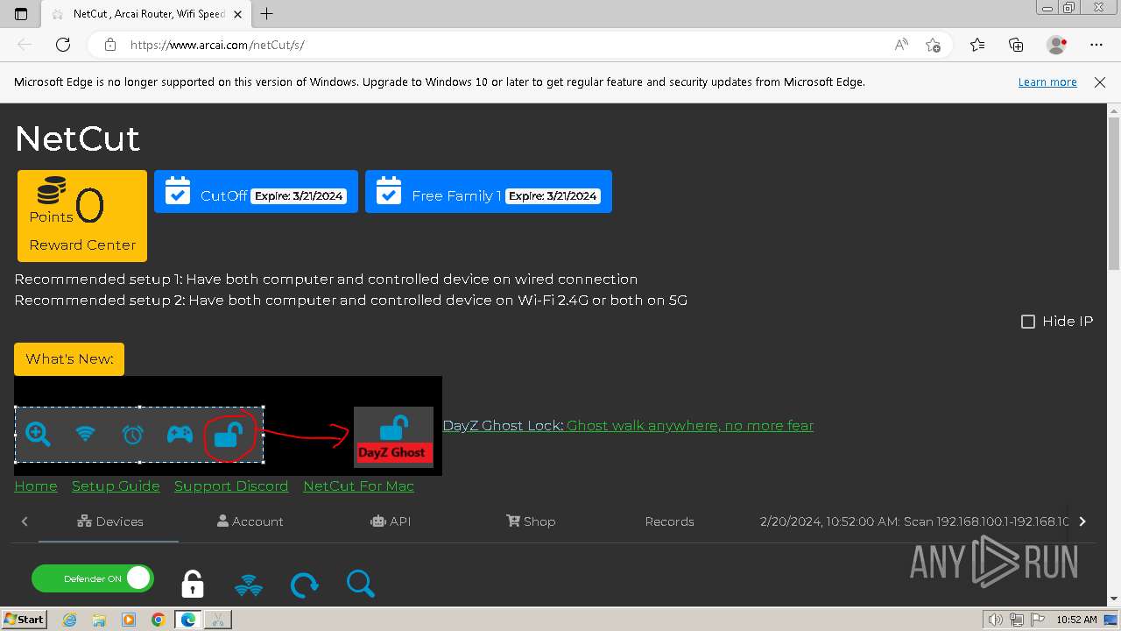Open the Favorites star list icon

point(977,45)
